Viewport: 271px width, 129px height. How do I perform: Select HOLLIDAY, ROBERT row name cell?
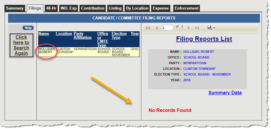[x=47, y=50]
